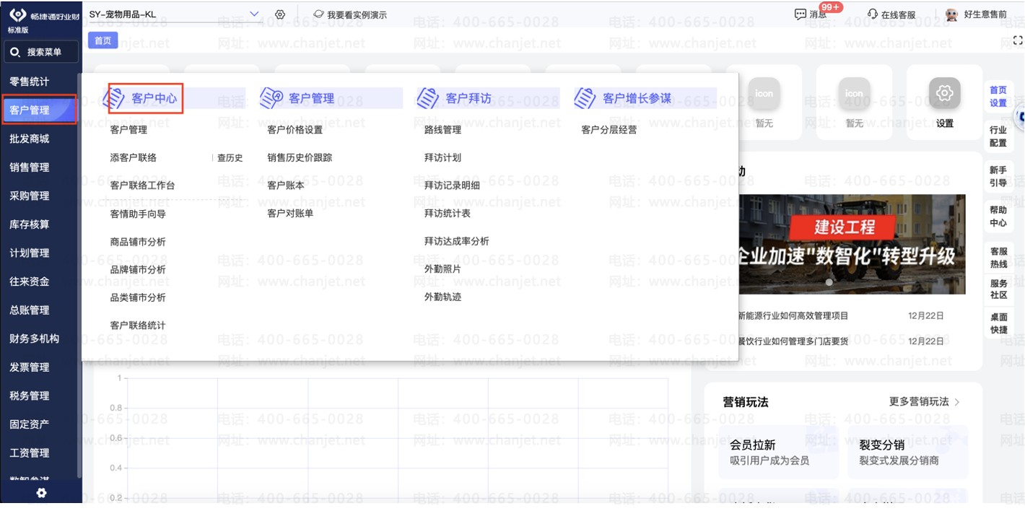Open 库存核算 in the sidebar
The width and height of the screenshot is (1025, 511).
pos(30,224)
